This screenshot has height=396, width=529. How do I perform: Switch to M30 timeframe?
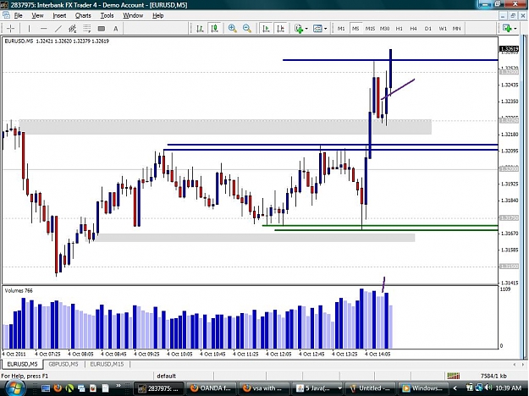tap(384, 29)
